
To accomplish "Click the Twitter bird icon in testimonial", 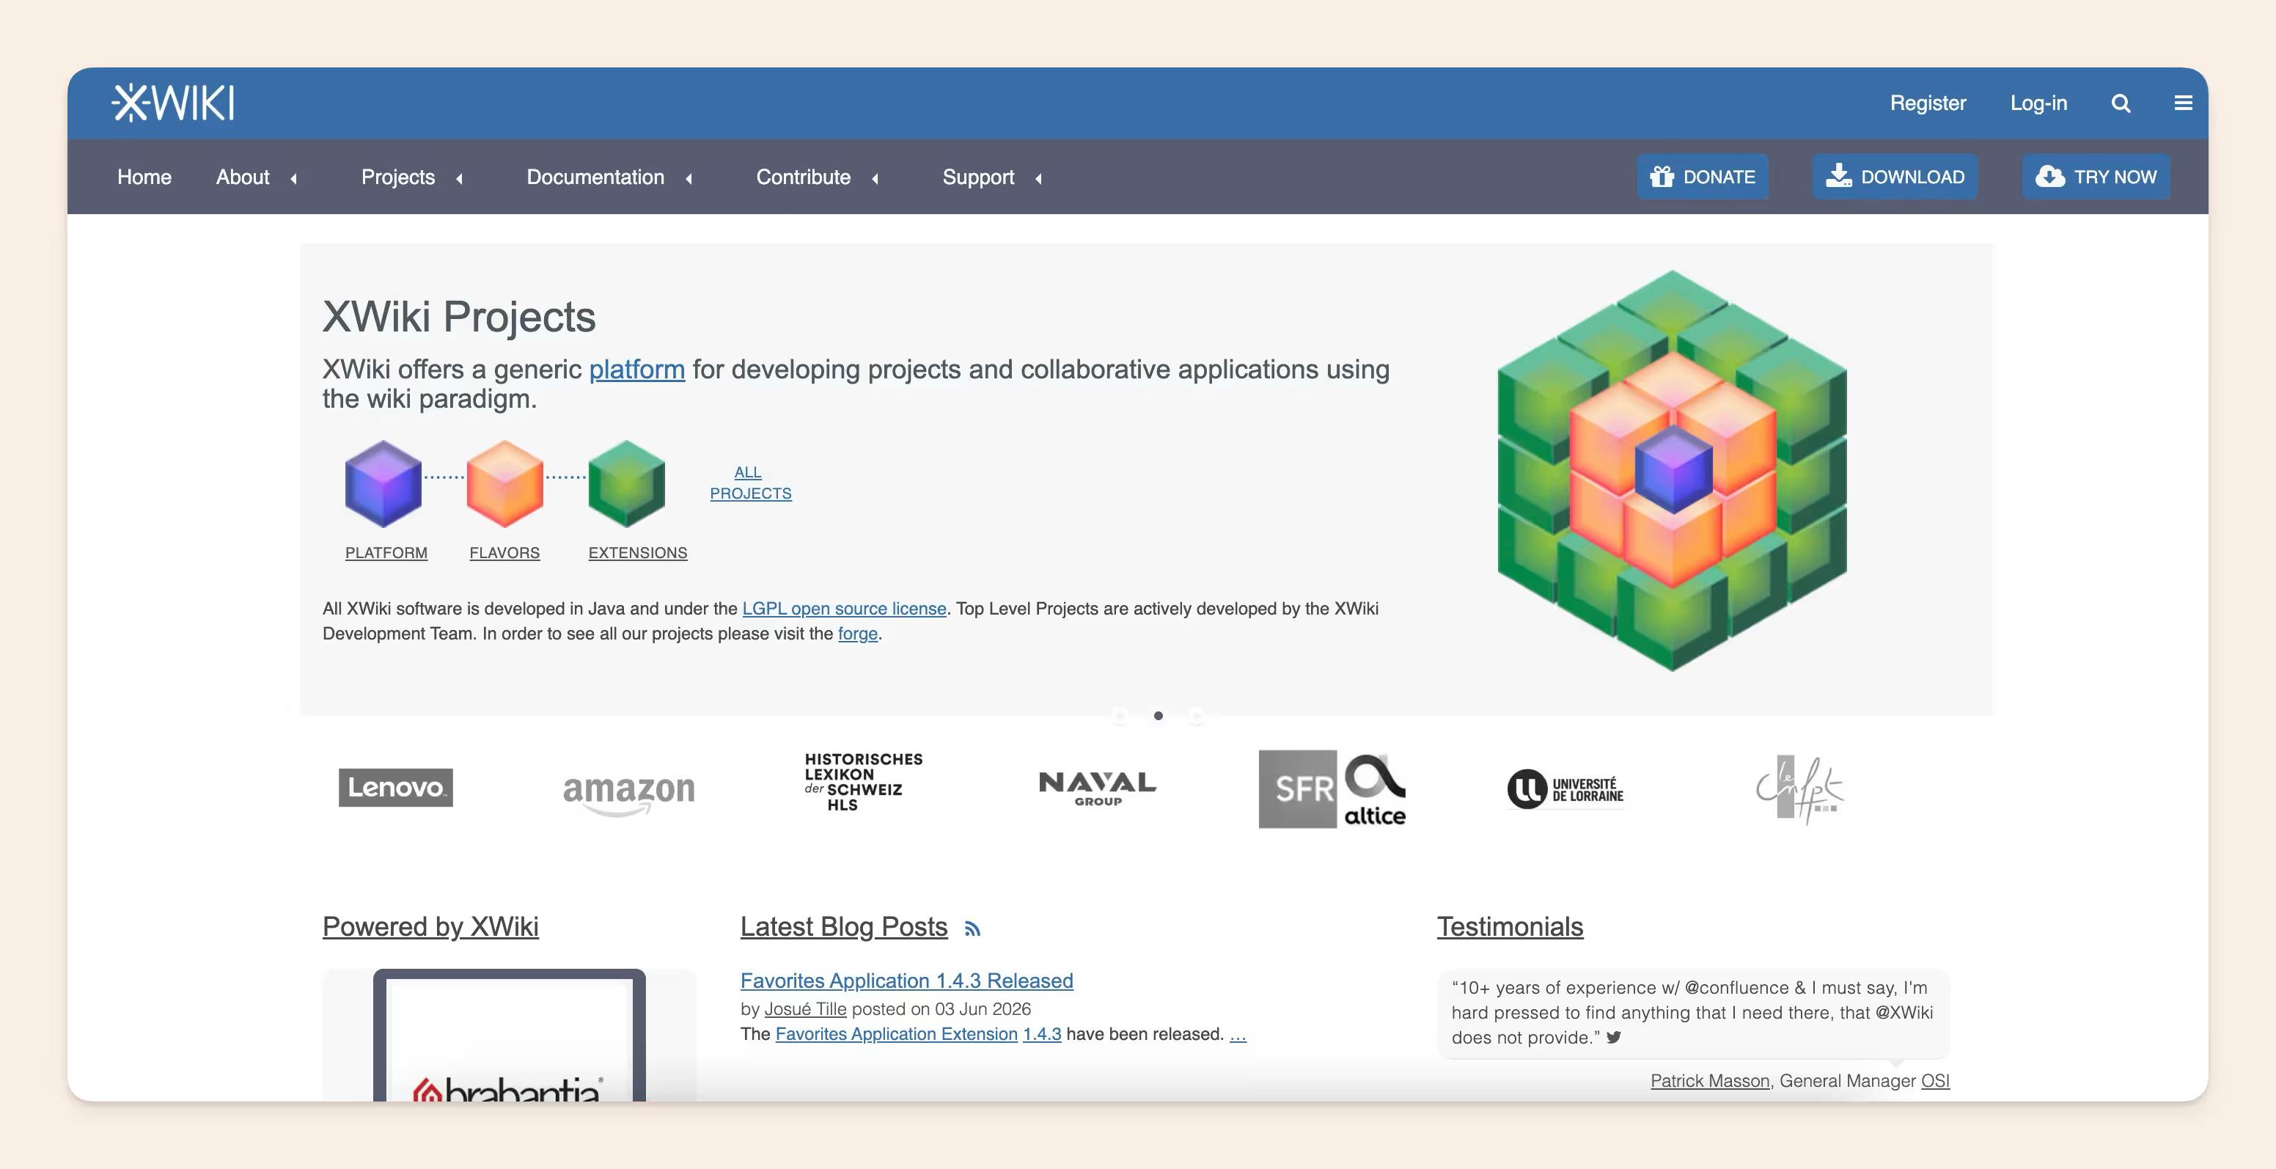I will tap(1614, 1037).
